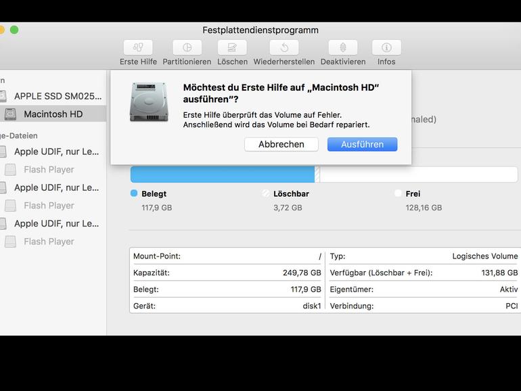
Task: Click the Erste Hilfe stethoscope icon
Action: [x=138, y=47]
